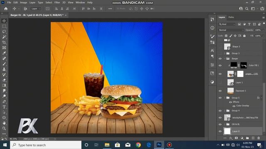
Task: Hide the OR & BL group
Action: point(220,124)
